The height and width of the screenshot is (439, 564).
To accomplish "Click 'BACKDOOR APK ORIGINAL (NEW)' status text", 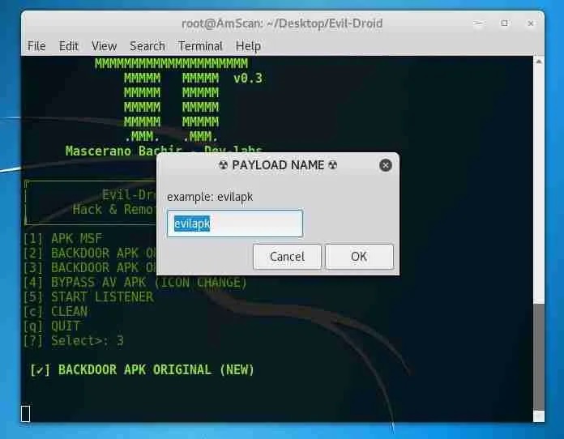I will [x=156, y=369].
